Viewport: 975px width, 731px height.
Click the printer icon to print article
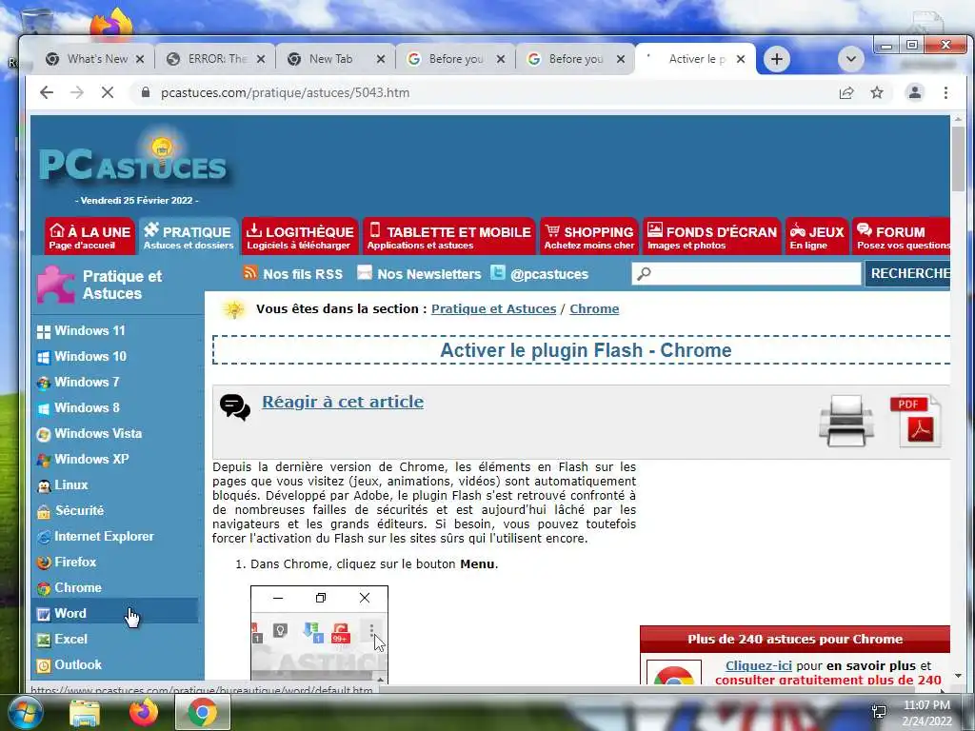846,421
